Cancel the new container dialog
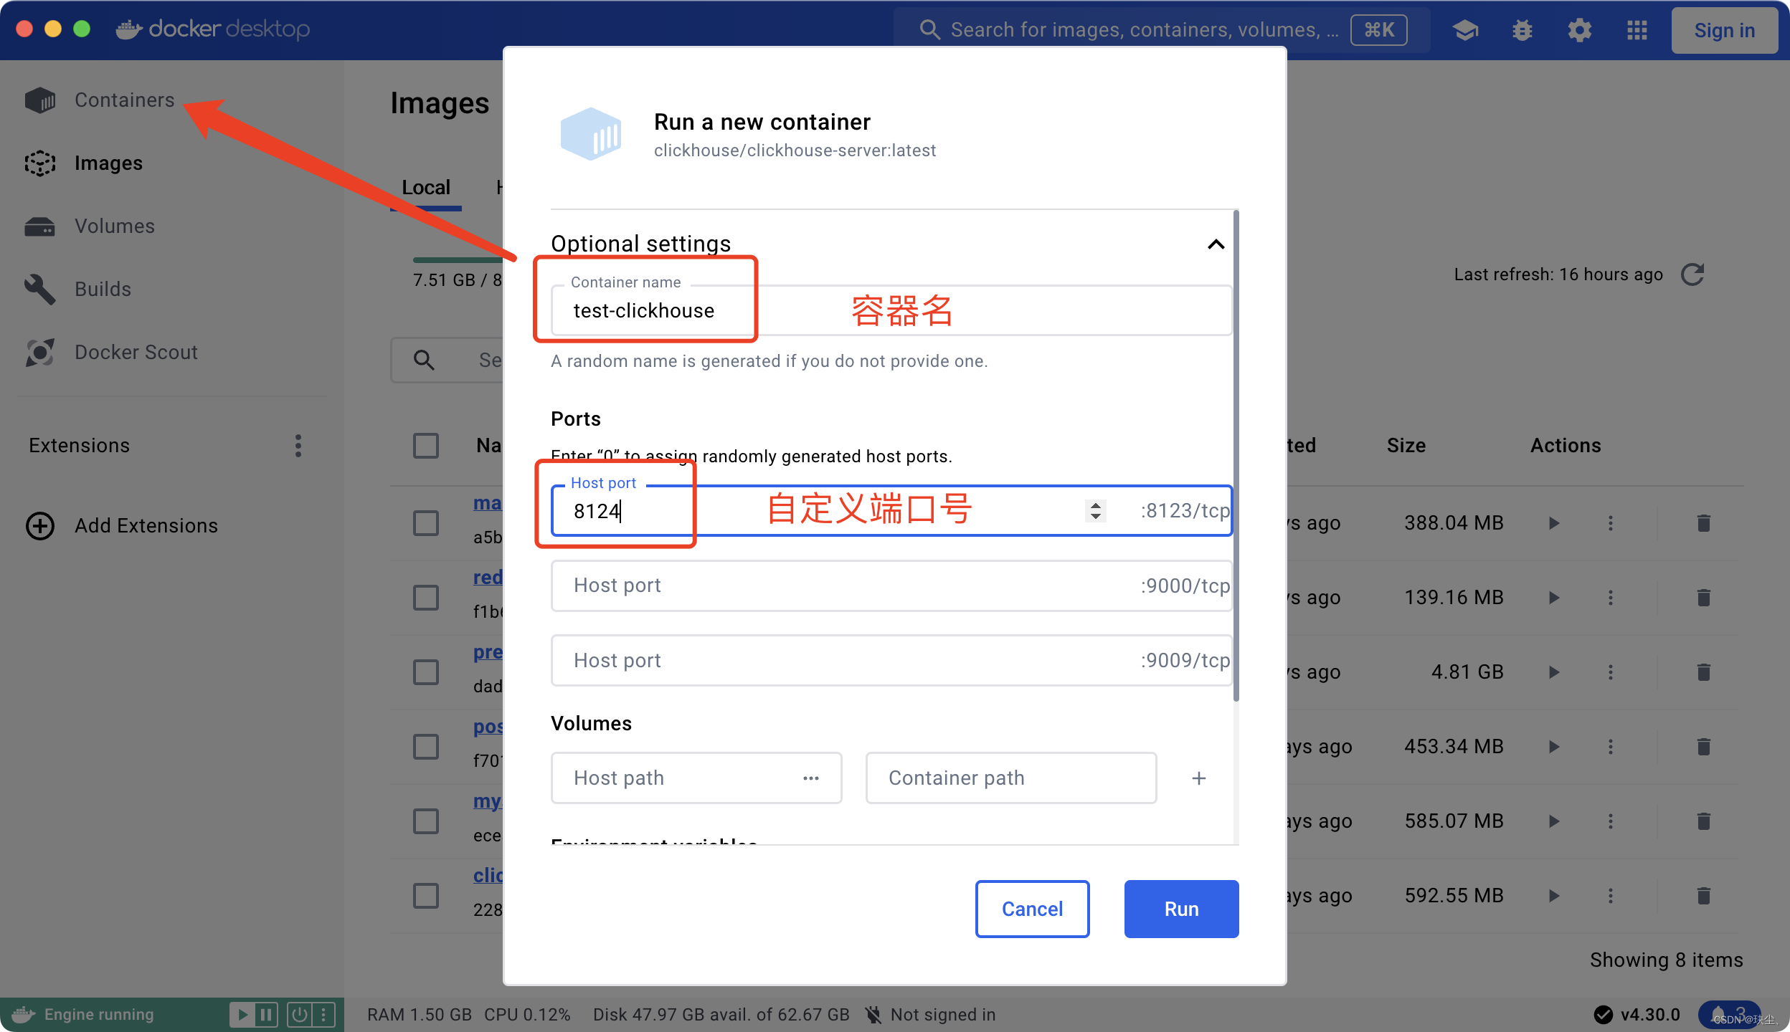Screen dimensions: 1790x1032 tap(1032, 909)
